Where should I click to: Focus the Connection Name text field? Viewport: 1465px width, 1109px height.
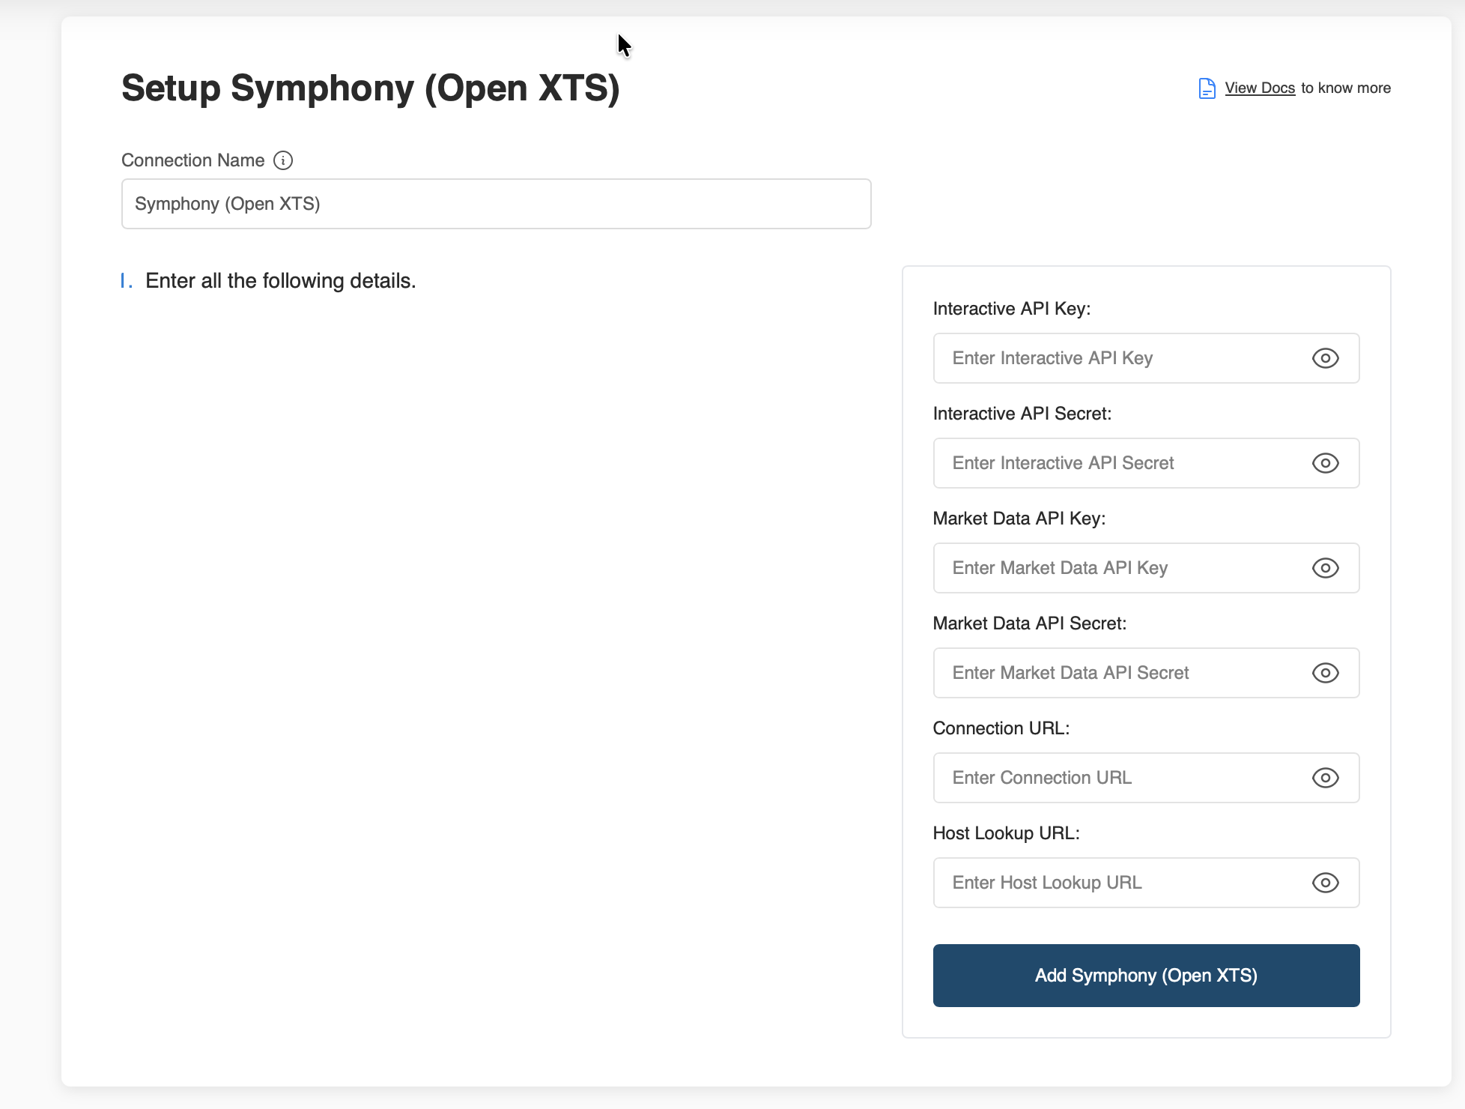tap(496, 204)
